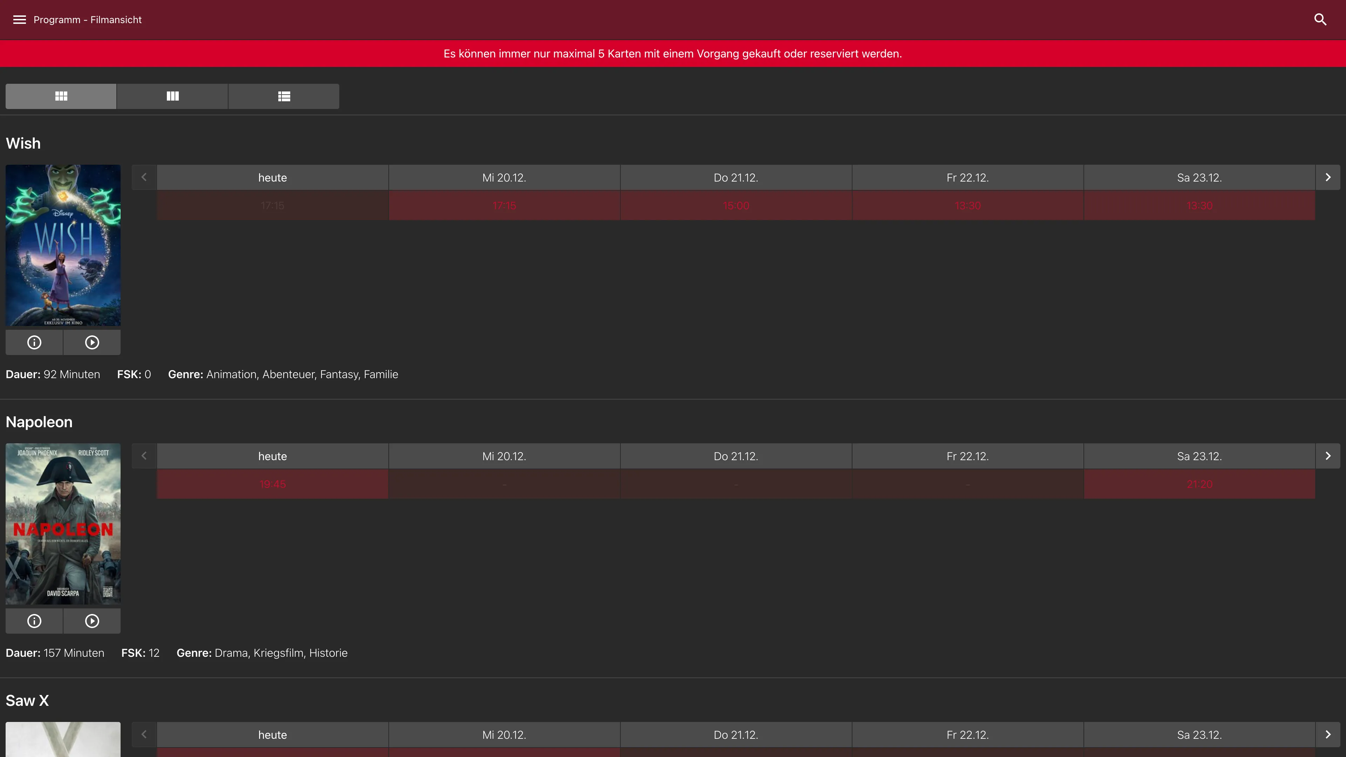
Task: Select Sa 23.12. column for Saw X
Action: click(1199, 735)
